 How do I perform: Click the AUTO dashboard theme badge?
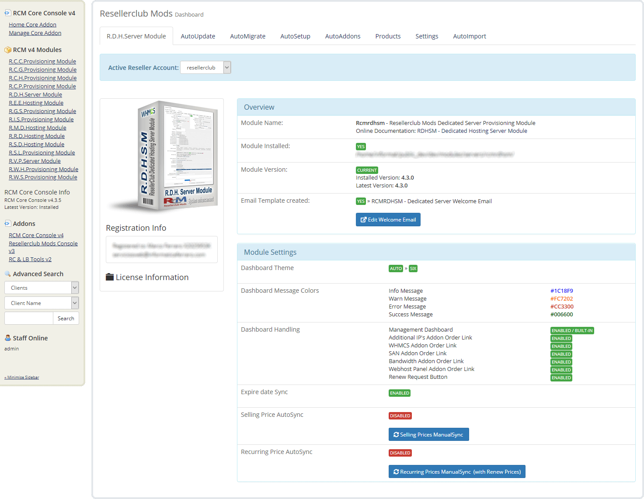pyautogui.click(x=396, y=269)
